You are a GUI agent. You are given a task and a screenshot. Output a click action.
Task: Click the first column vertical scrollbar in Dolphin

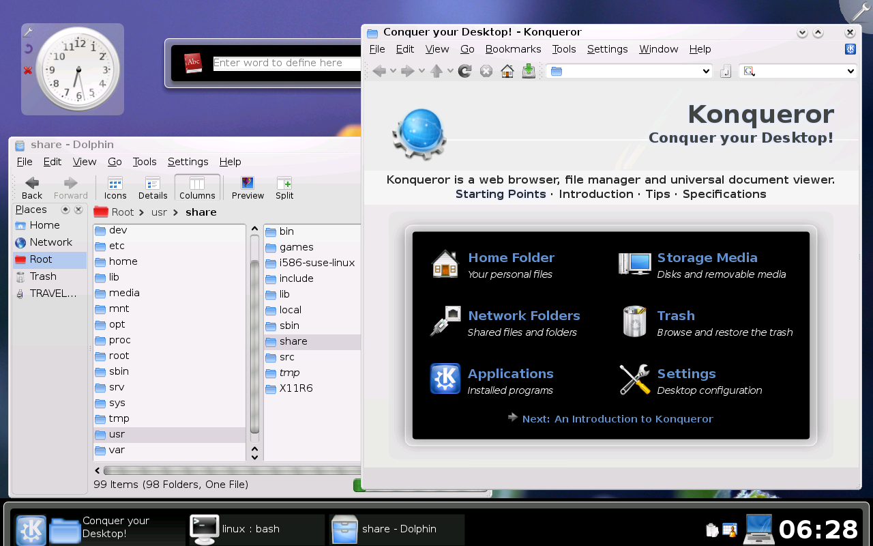click(254, 348)
